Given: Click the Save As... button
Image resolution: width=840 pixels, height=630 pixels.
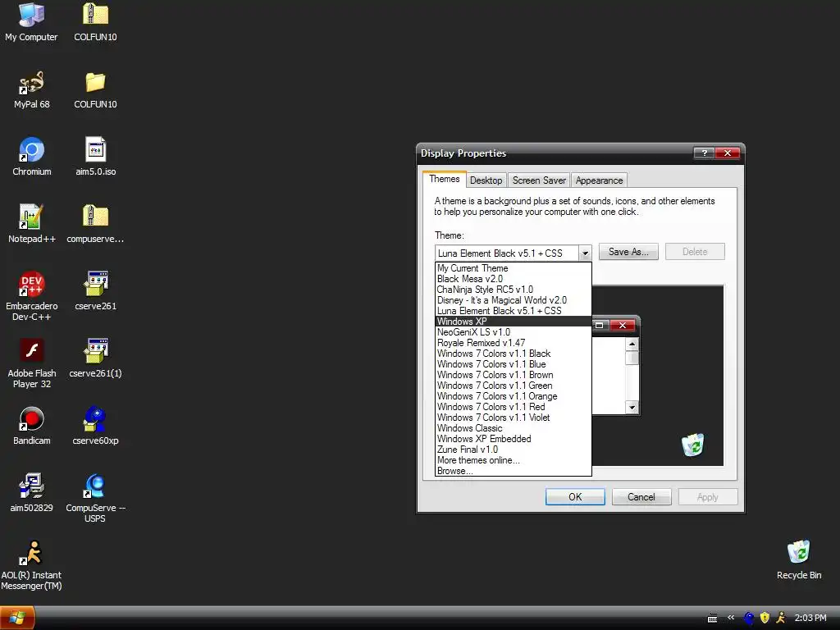Looking at the screenshot, I should click(628, 252).
